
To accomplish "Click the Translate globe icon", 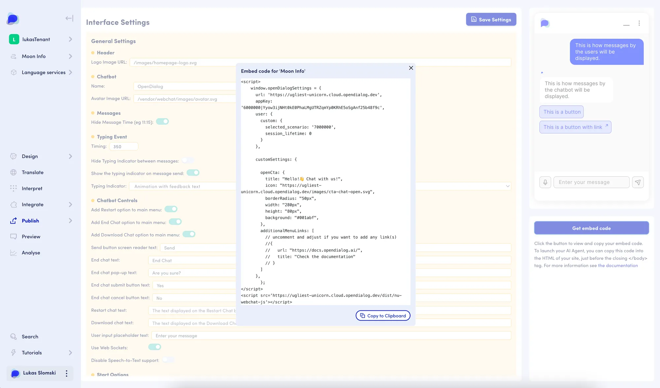I will (14, 172).
